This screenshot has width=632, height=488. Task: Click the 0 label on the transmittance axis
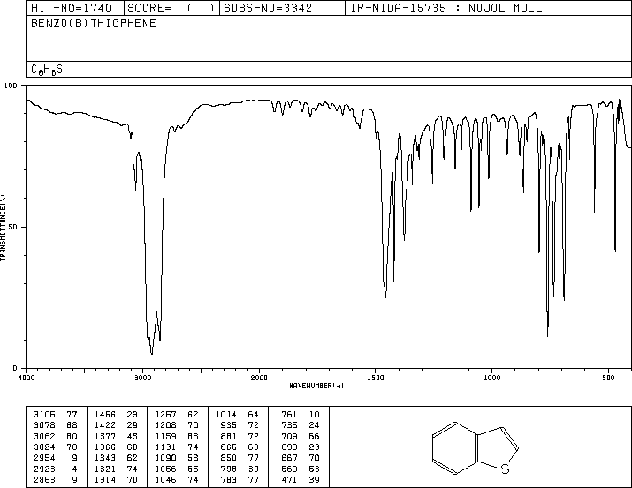click(15, 368)
